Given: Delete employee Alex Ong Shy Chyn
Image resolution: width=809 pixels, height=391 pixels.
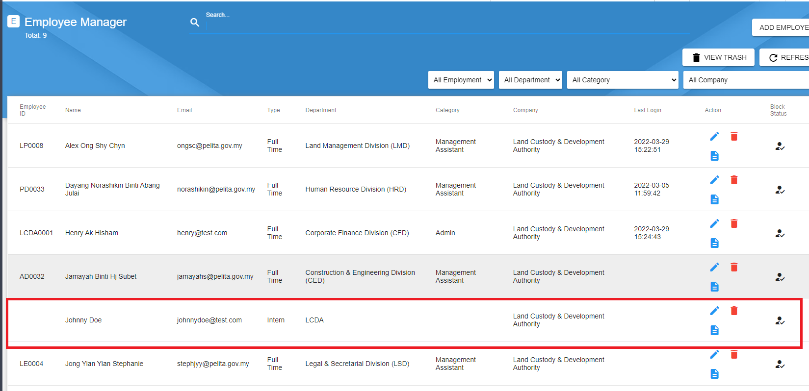Looking at the screenshot, I should pos(734,136).
